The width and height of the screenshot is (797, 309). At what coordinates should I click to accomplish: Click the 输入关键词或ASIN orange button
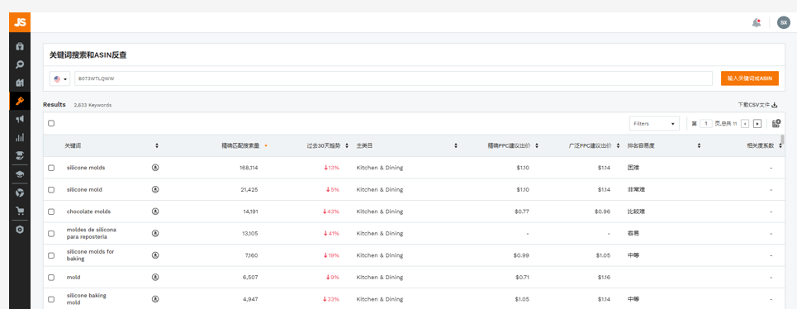click(x=749, y=78)
